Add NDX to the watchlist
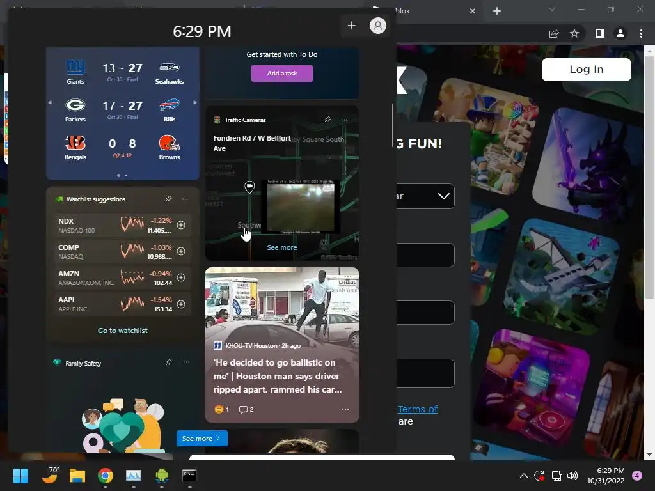The image size is (655, 491). pyautogui.click(x=181, y=225)
